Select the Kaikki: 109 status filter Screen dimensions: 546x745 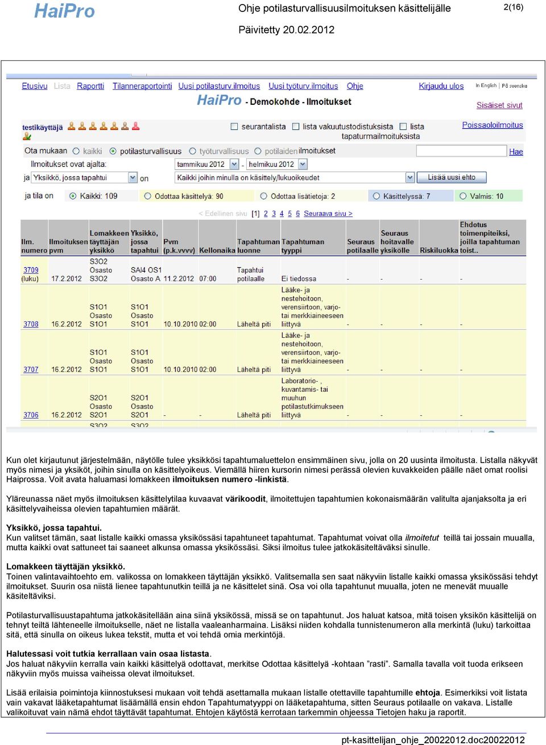point(73,196)
